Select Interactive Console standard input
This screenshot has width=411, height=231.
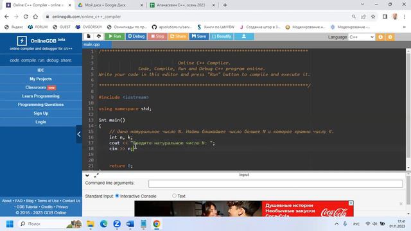[x=117, y=196]
